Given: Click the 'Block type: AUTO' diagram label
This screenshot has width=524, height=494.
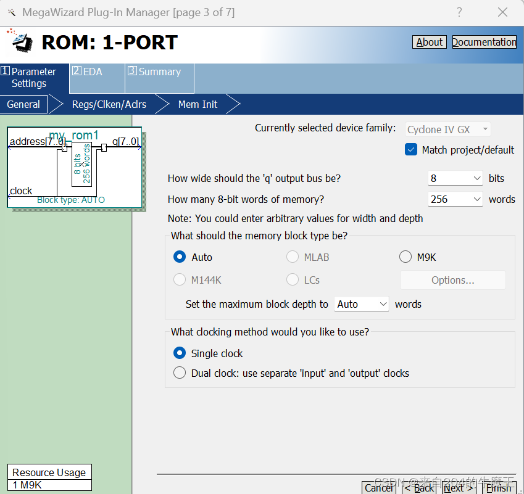Looking at the screenshot, I should (x=71, y=200).
